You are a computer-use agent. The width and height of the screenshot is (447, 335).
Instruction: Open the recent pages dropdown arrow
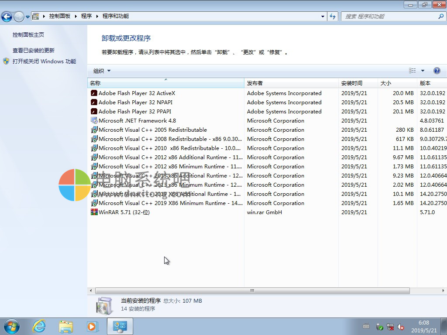(x=28, y=17)
